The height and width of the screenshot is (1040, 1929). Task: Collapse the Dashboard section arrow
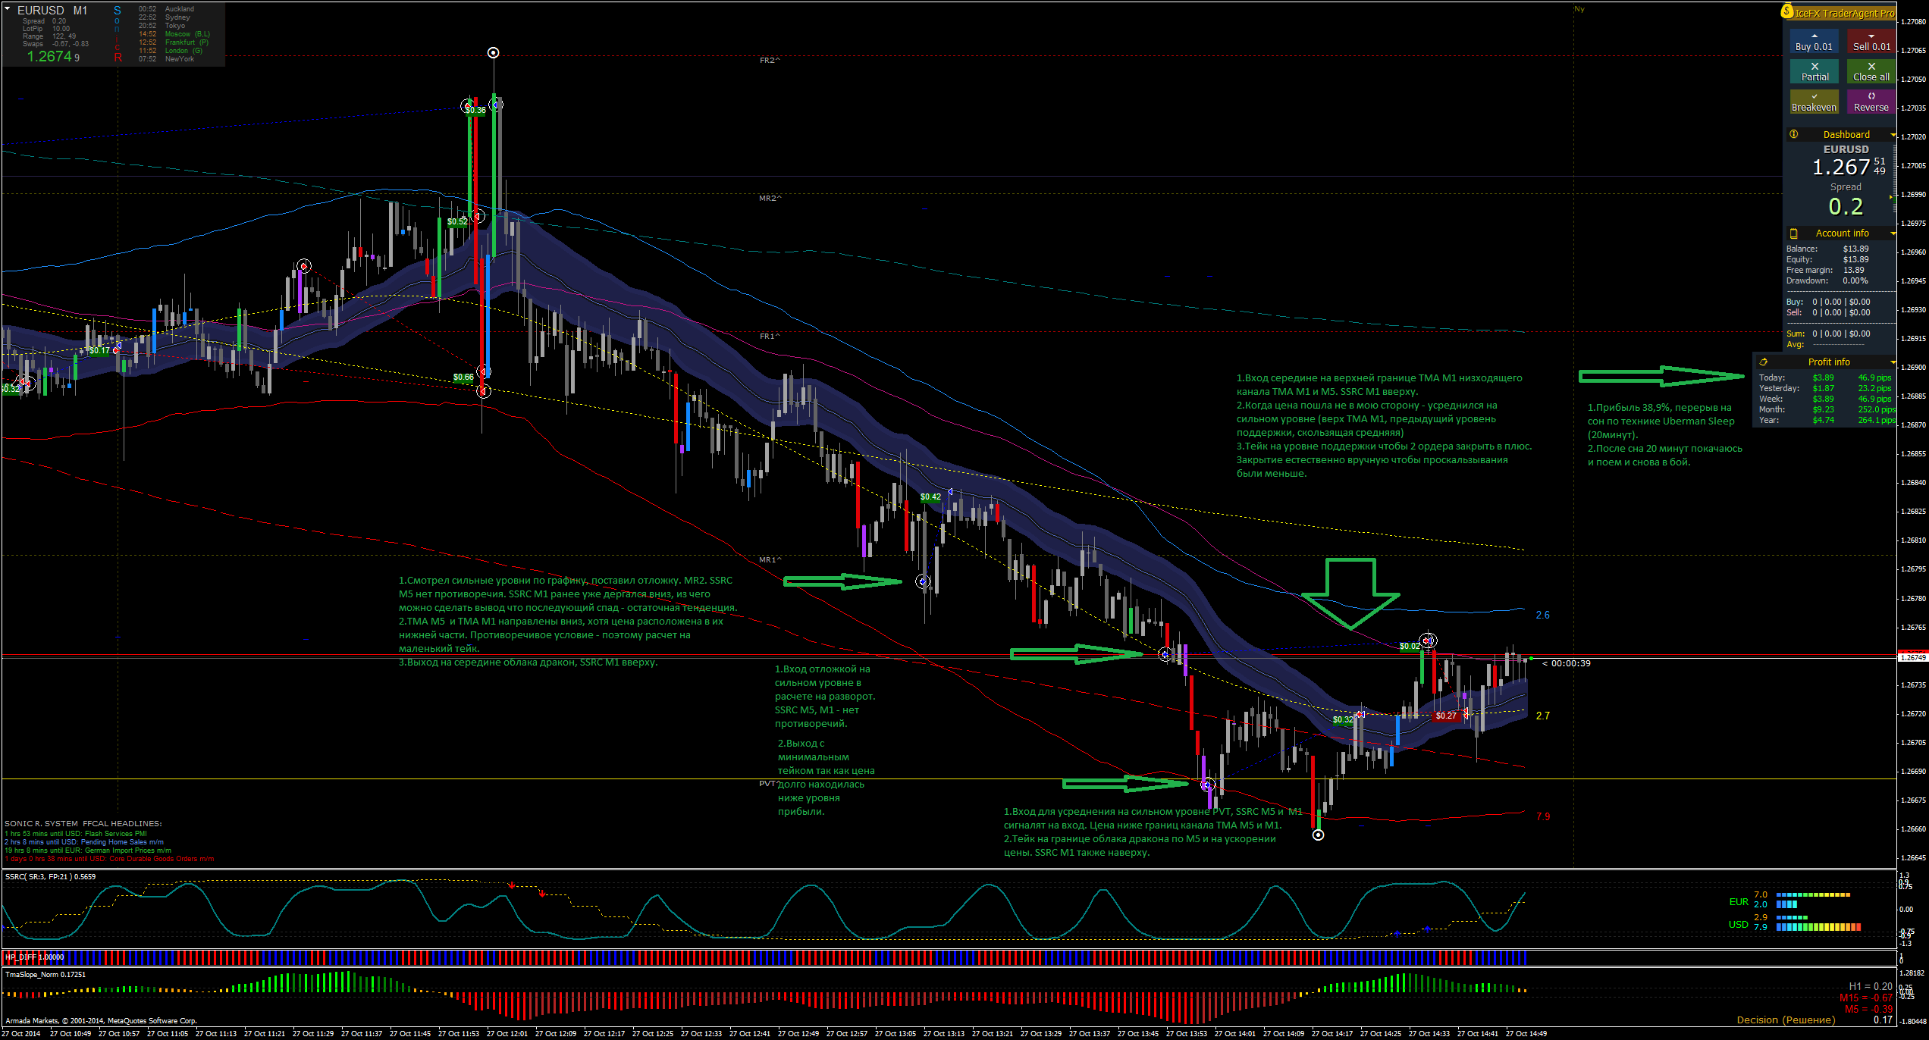coord(1893,135)
